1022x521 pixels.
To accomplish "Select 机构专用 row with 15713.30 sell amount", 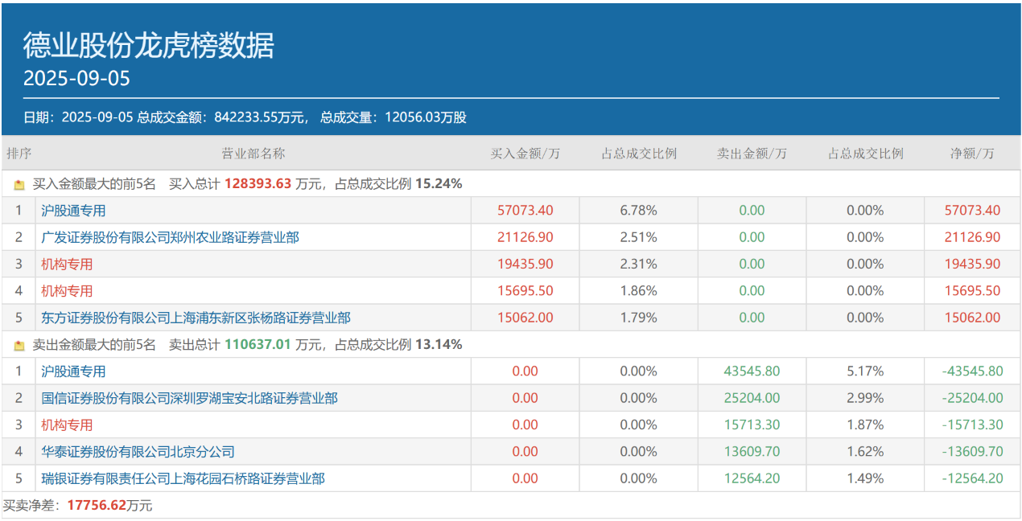I will click(x=67, y=425).
